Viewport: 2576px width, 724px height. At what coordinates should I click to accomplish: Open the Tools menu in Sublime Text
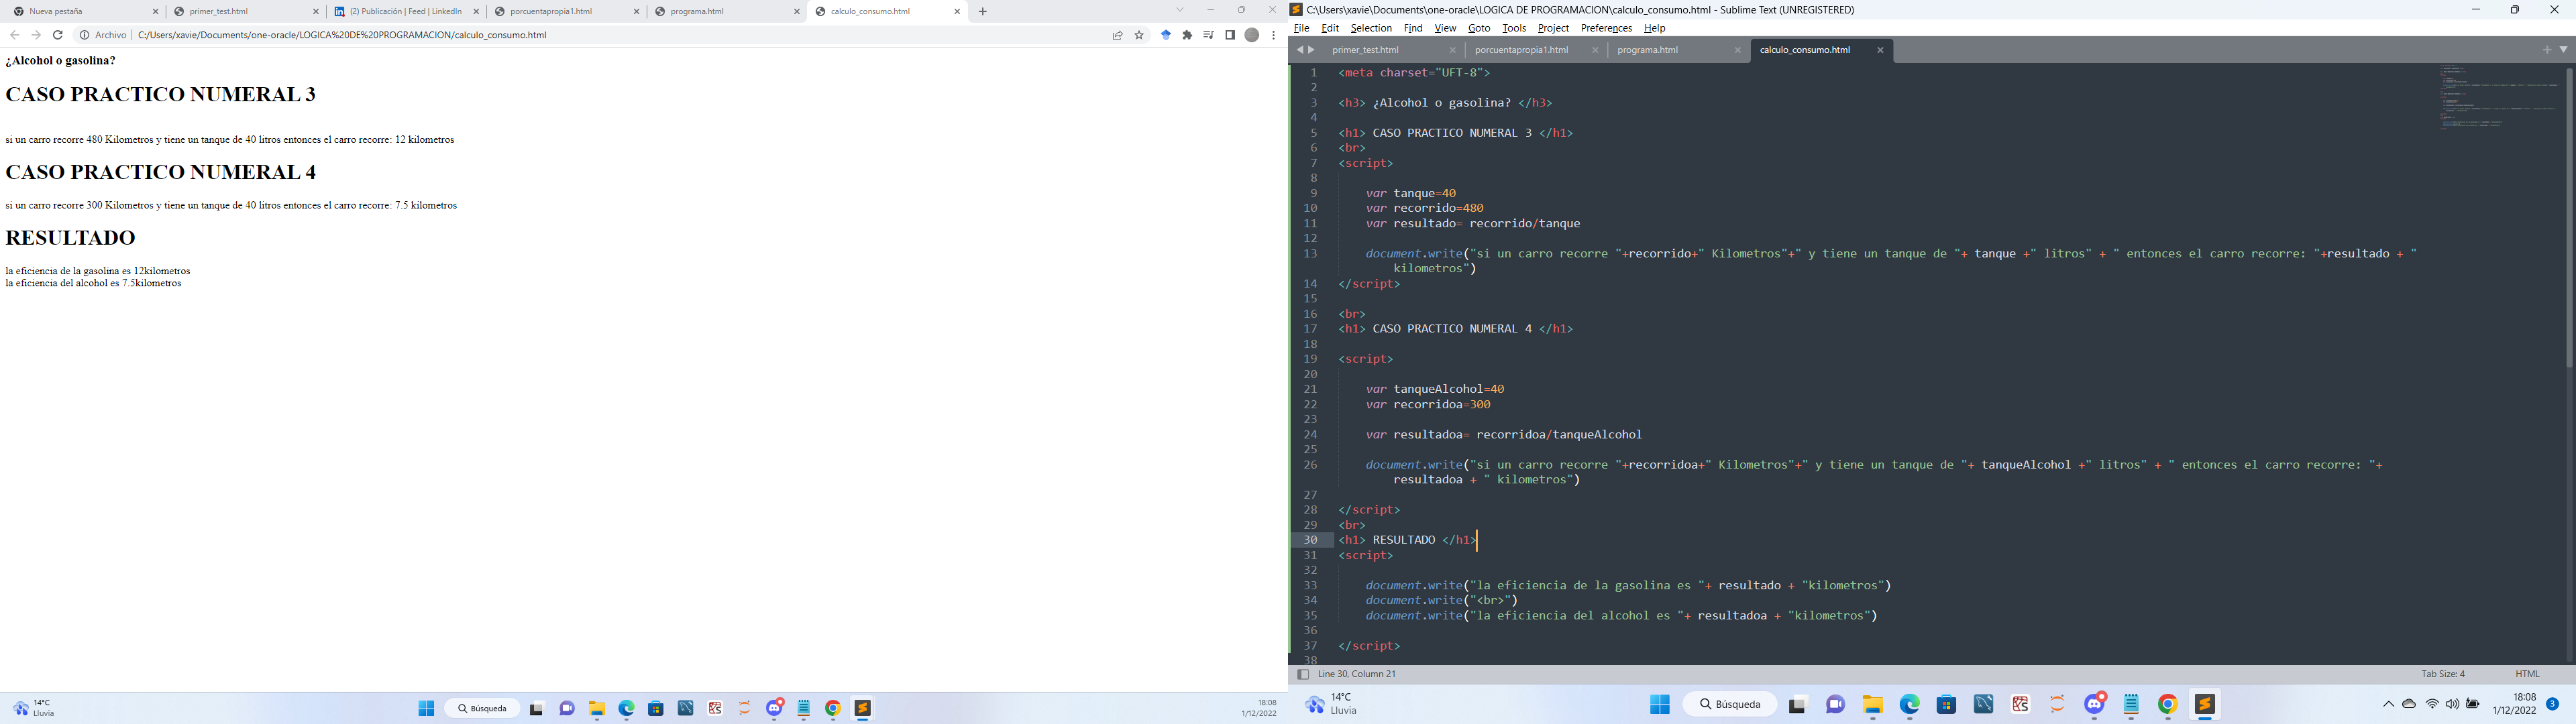[1514, 28]
